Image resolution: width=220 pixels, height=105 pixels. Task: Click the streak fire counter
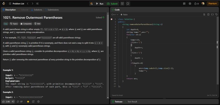[x=196, y=4]
